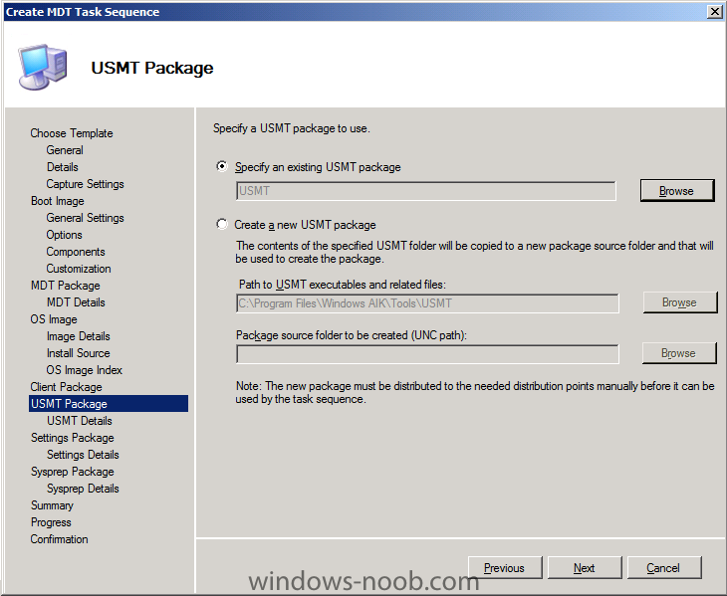Screen dimensions: 727x596
Task: Open the Details step under Choose Template
Action: click(62, 167)
